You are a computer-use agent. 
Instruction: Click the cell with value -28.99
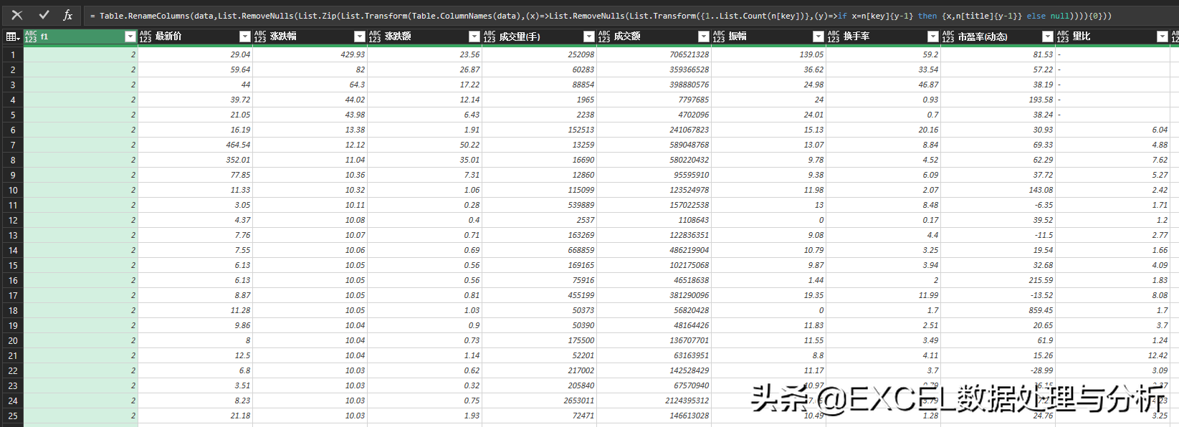pos(998,370)
